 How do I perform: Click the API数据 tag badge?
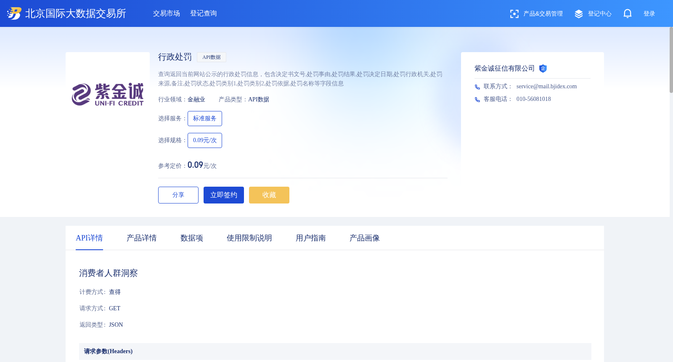[x=212, y=57]
